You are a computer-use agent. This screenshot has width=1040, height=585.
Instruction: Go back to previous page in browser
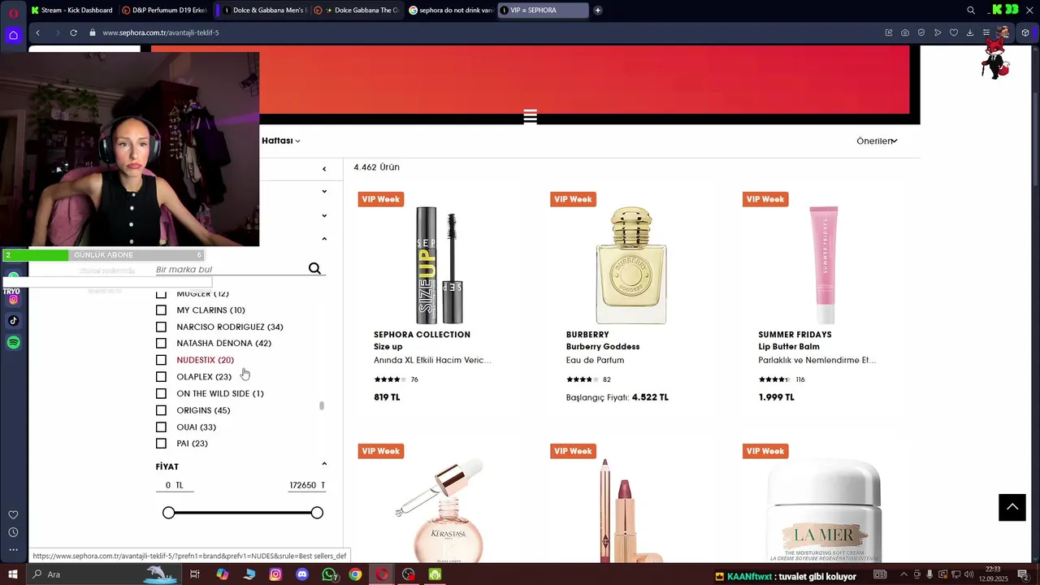[37, 32]
